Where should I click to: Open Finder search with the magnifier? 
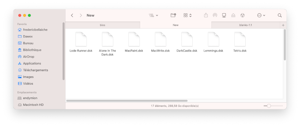click(280, 16)
